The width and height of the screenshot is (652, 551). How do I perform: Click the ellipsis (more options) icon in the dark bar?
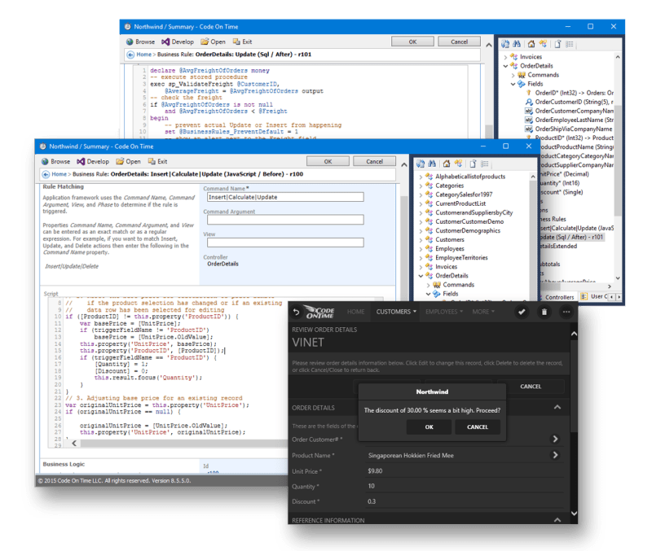tap(566, 313)
